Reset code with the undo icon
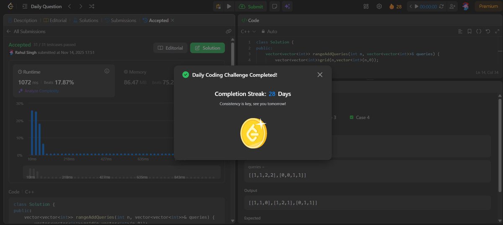 coord(487,31)
